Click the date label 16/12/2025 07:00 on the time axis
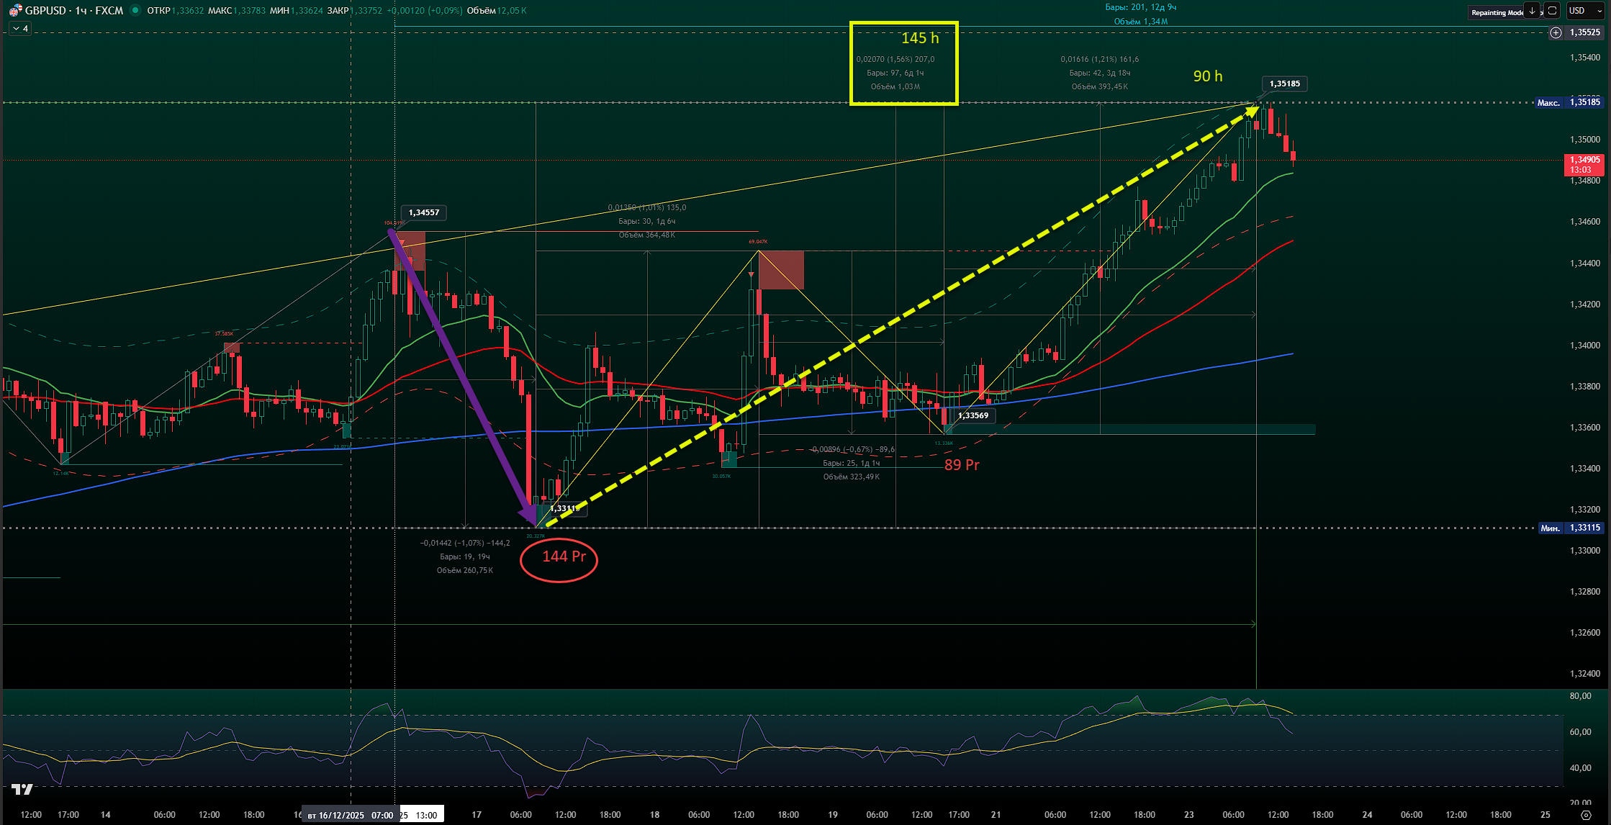This screenshot has height=825, width=1611. (x=350, y=815)
